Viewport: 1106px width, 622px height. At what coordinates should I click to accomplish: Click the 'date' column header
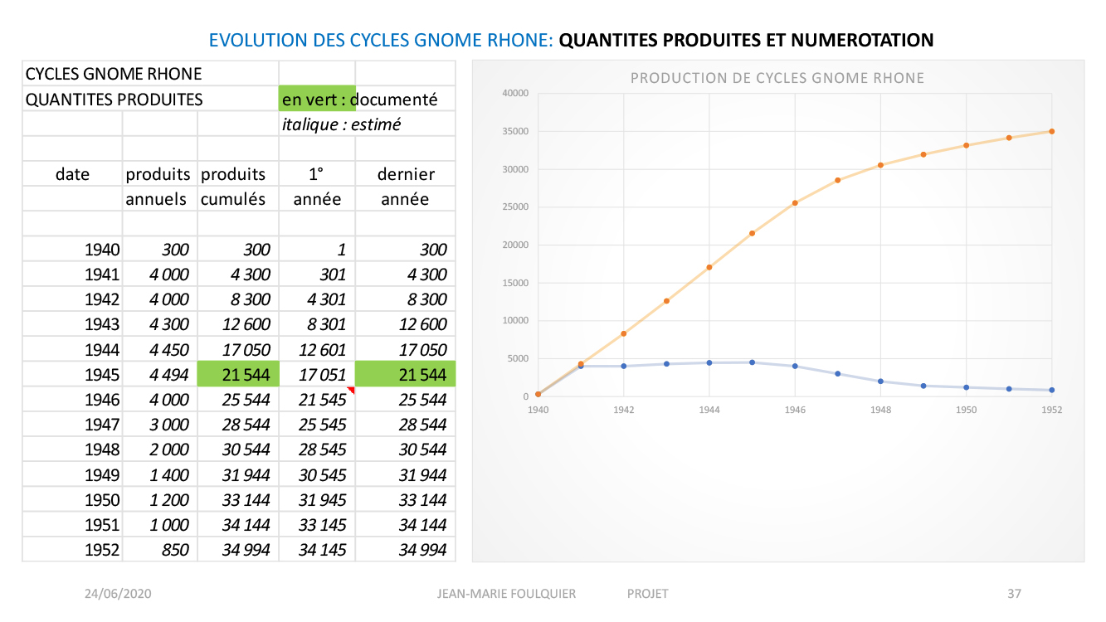[72, 174]
